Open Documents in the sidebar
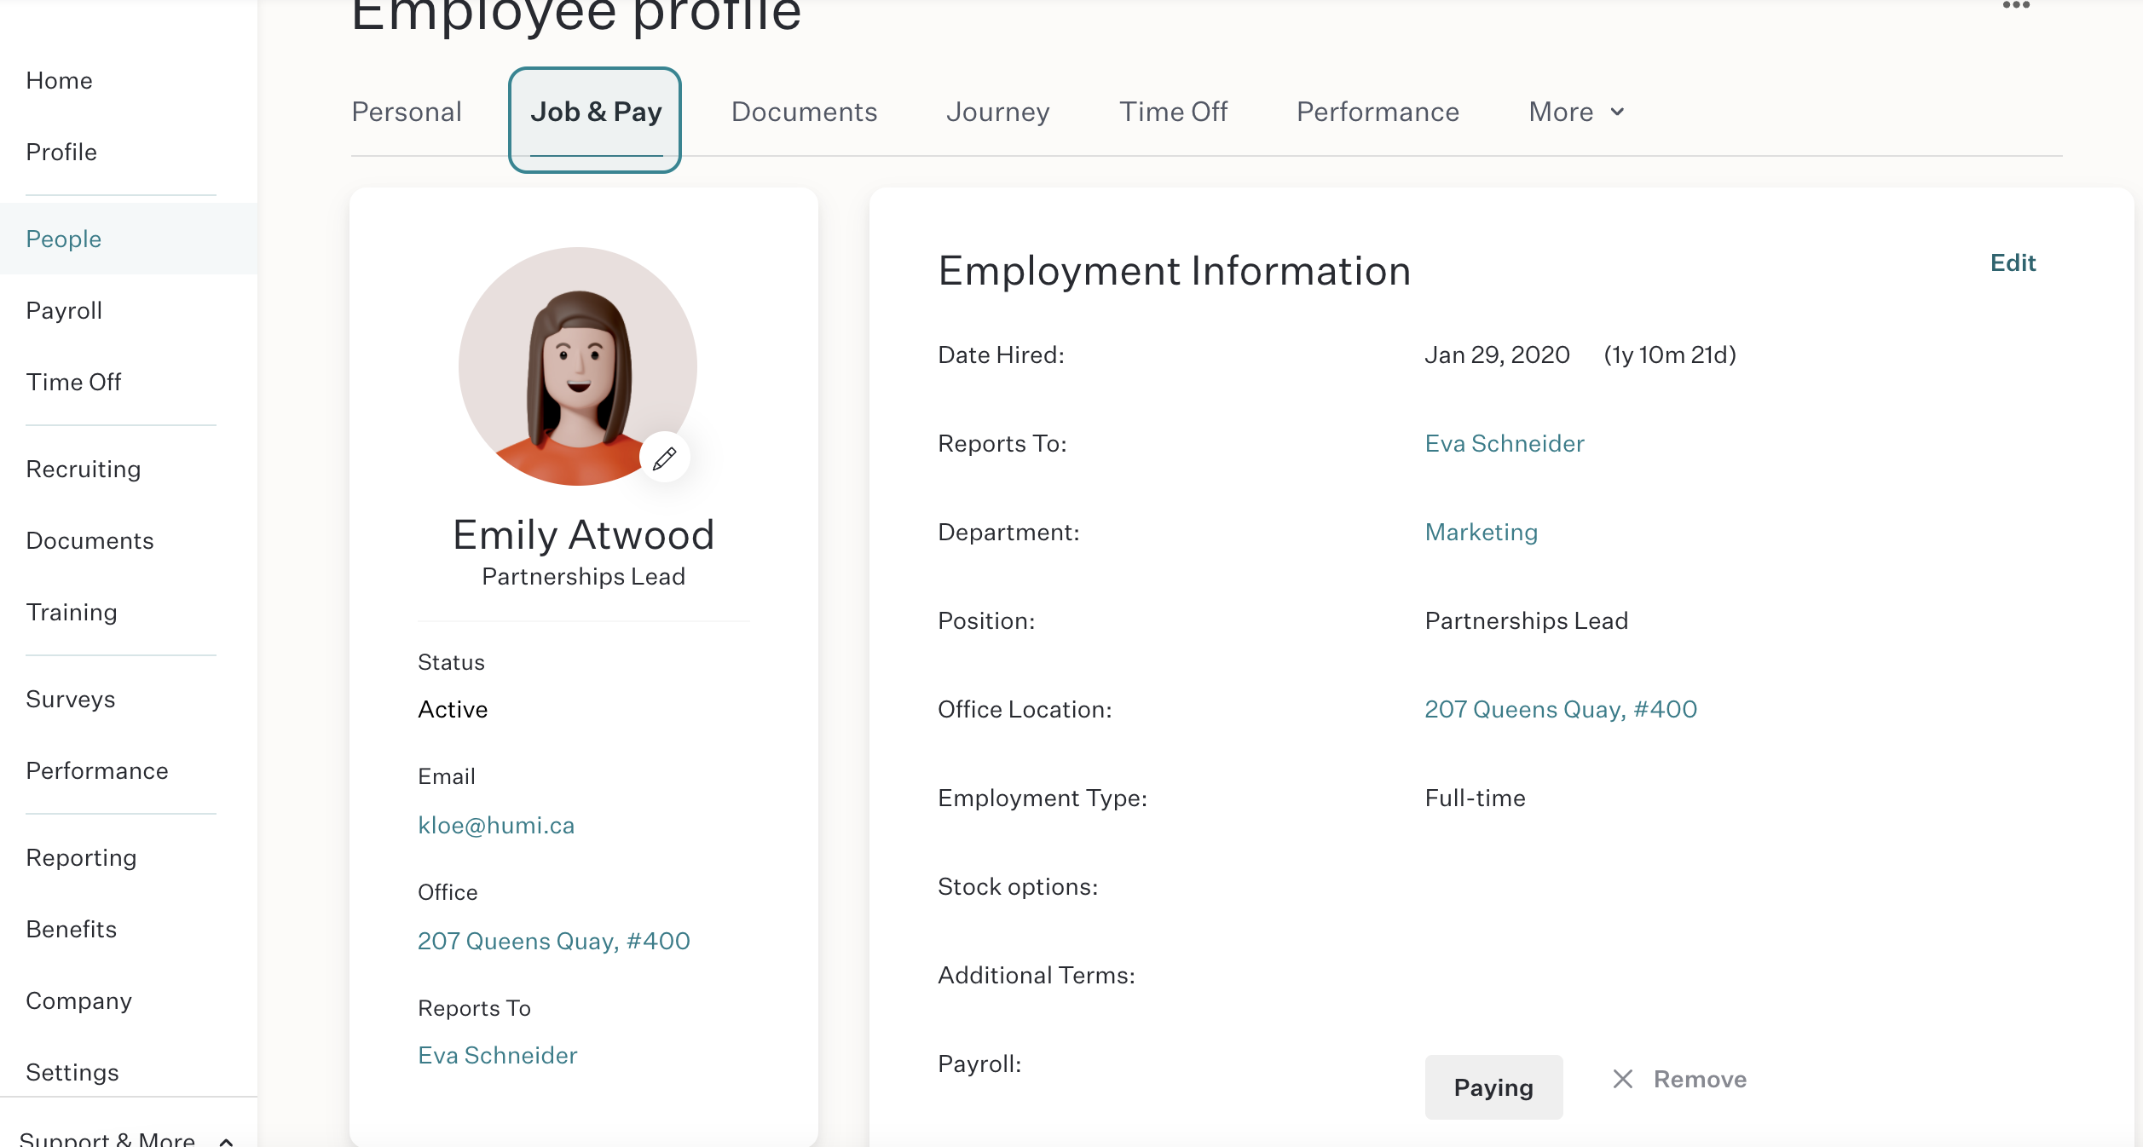Screen dimensions: 2143x1147 click(90, 540)
